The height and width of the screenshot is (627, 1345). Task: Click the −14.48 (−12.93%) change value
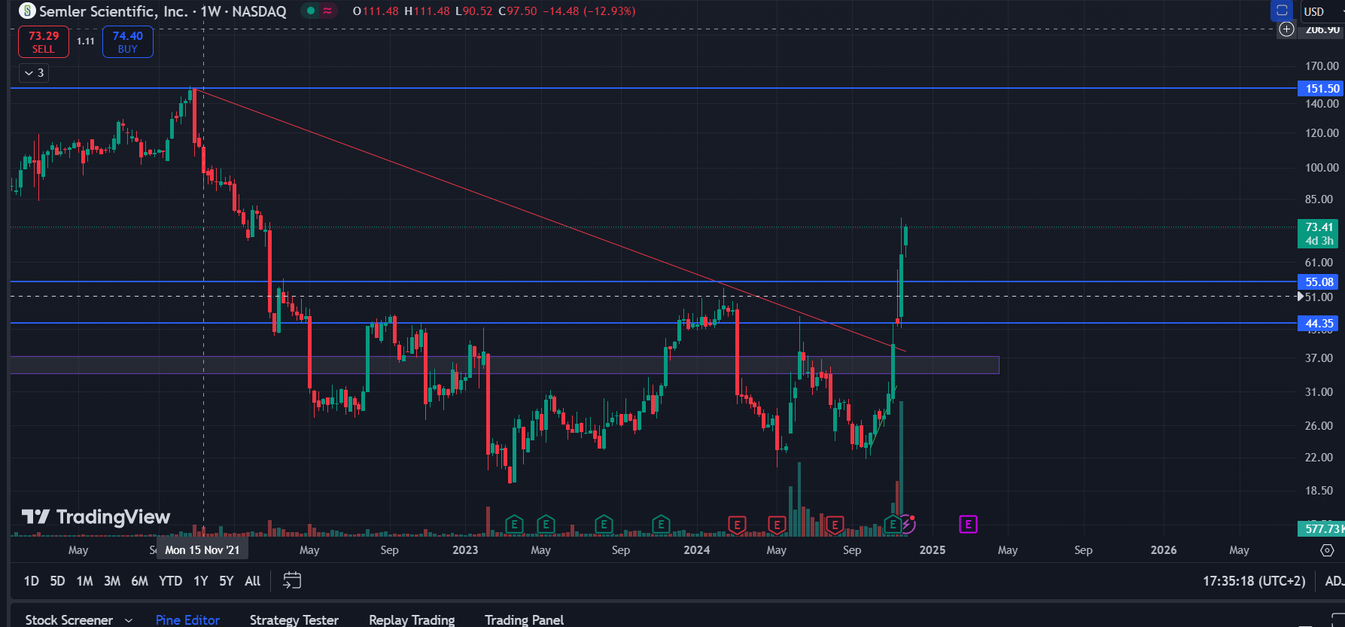pyautogui.click(x=589, y=11)
